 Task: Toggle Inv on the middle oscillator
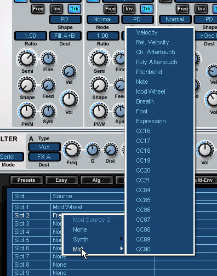click(x=129, y=9)
